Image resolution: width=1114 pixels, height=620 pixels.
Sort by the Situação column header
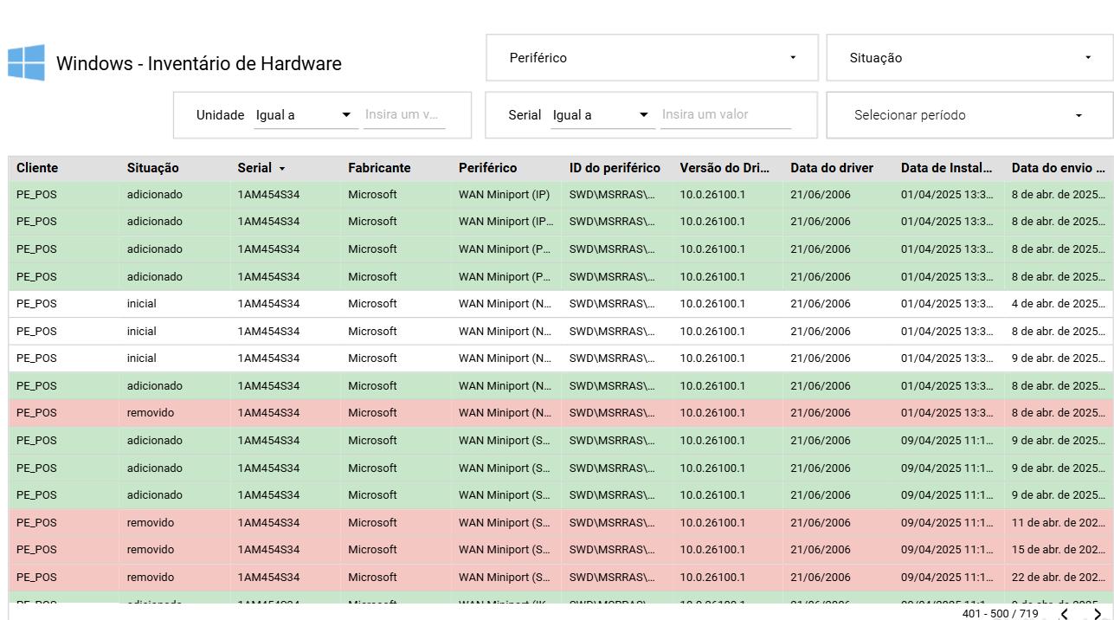pyautogui.click(x=153, y=168)
